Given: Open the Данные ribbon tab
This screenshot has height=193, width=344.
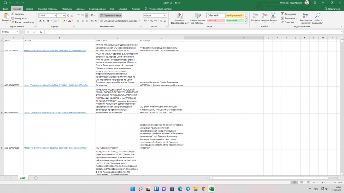Looking at the screenshot, I should [81, 9].
